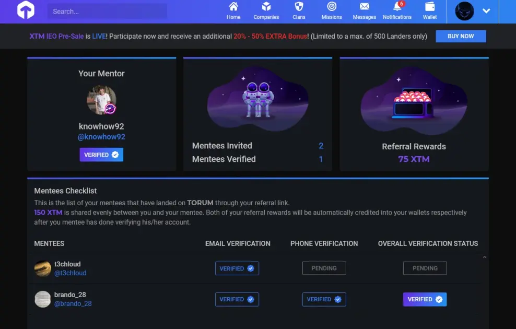Click the Mentees Invited count 2
This screenshot has width=516, height=329.
click(x=321, y=146)
